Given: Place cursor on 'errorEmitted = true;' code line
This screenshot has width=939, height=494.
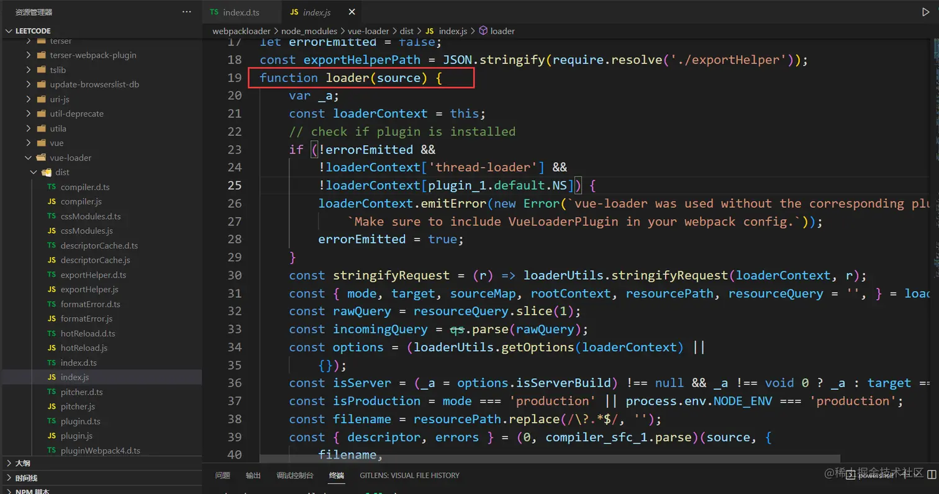Looking at the screenshot, I should pos(391,240).
